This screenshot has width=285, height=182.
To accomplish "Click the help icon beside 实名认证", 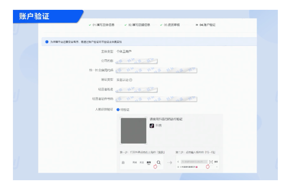I will click(x=130, y=80).
